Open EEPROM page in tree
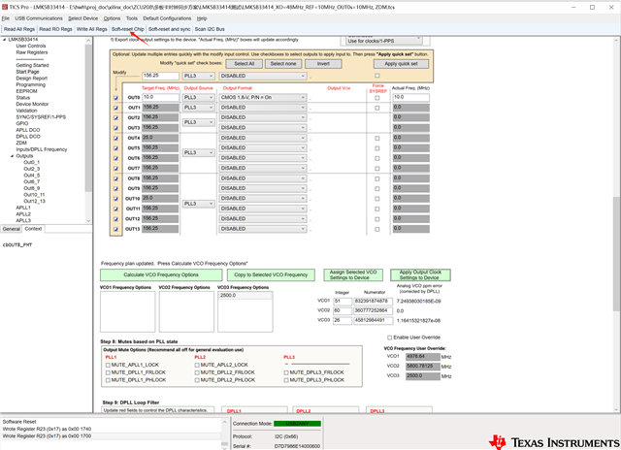621x450 pixels. point(26,91)
